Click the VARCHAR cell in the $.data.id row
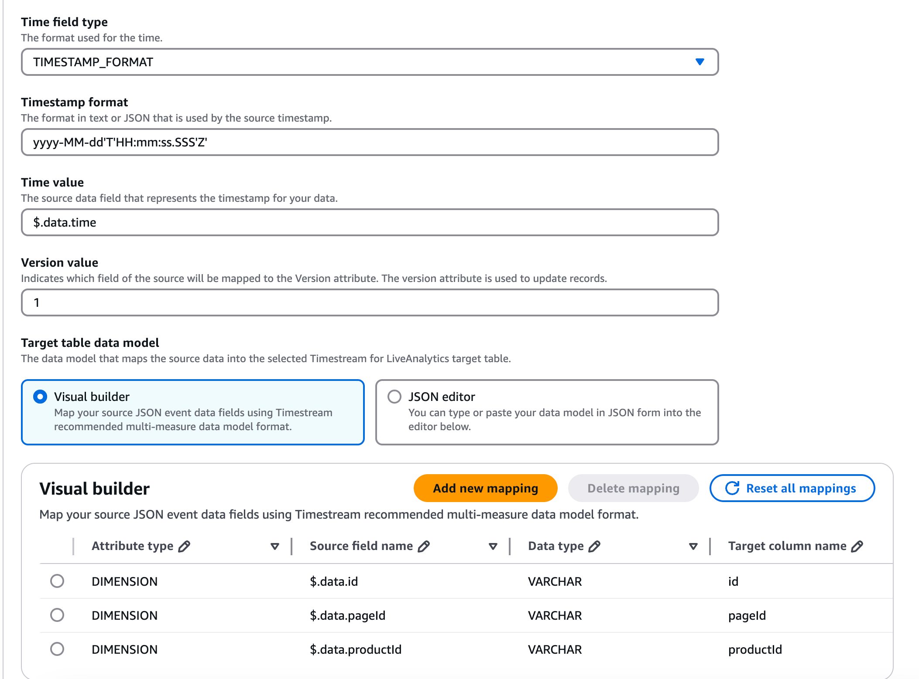Viewport: 919px width, 679px height. click(x=555, y=581)
